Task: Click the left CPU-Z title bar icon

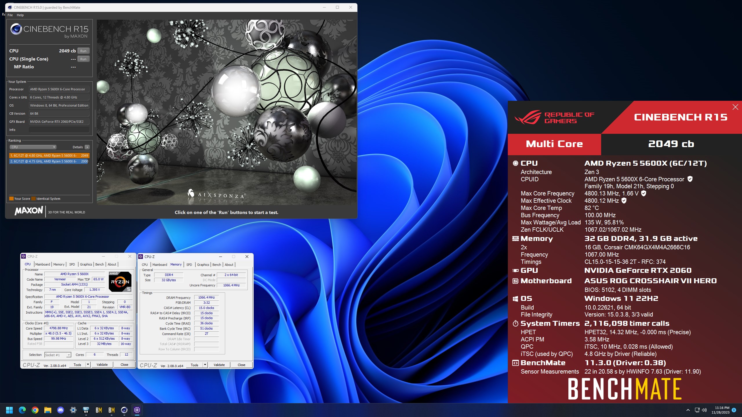Action: 23,256
